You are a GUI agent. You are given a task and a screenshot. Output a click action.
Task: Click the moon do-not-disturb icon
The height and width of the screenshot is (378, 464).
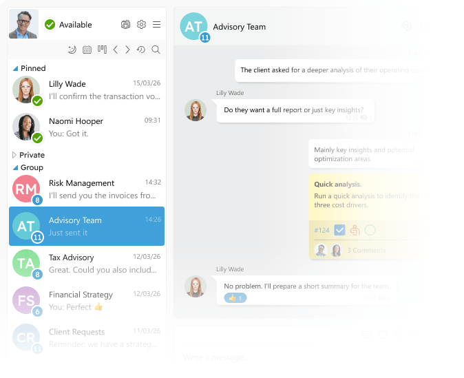[72, 50]
